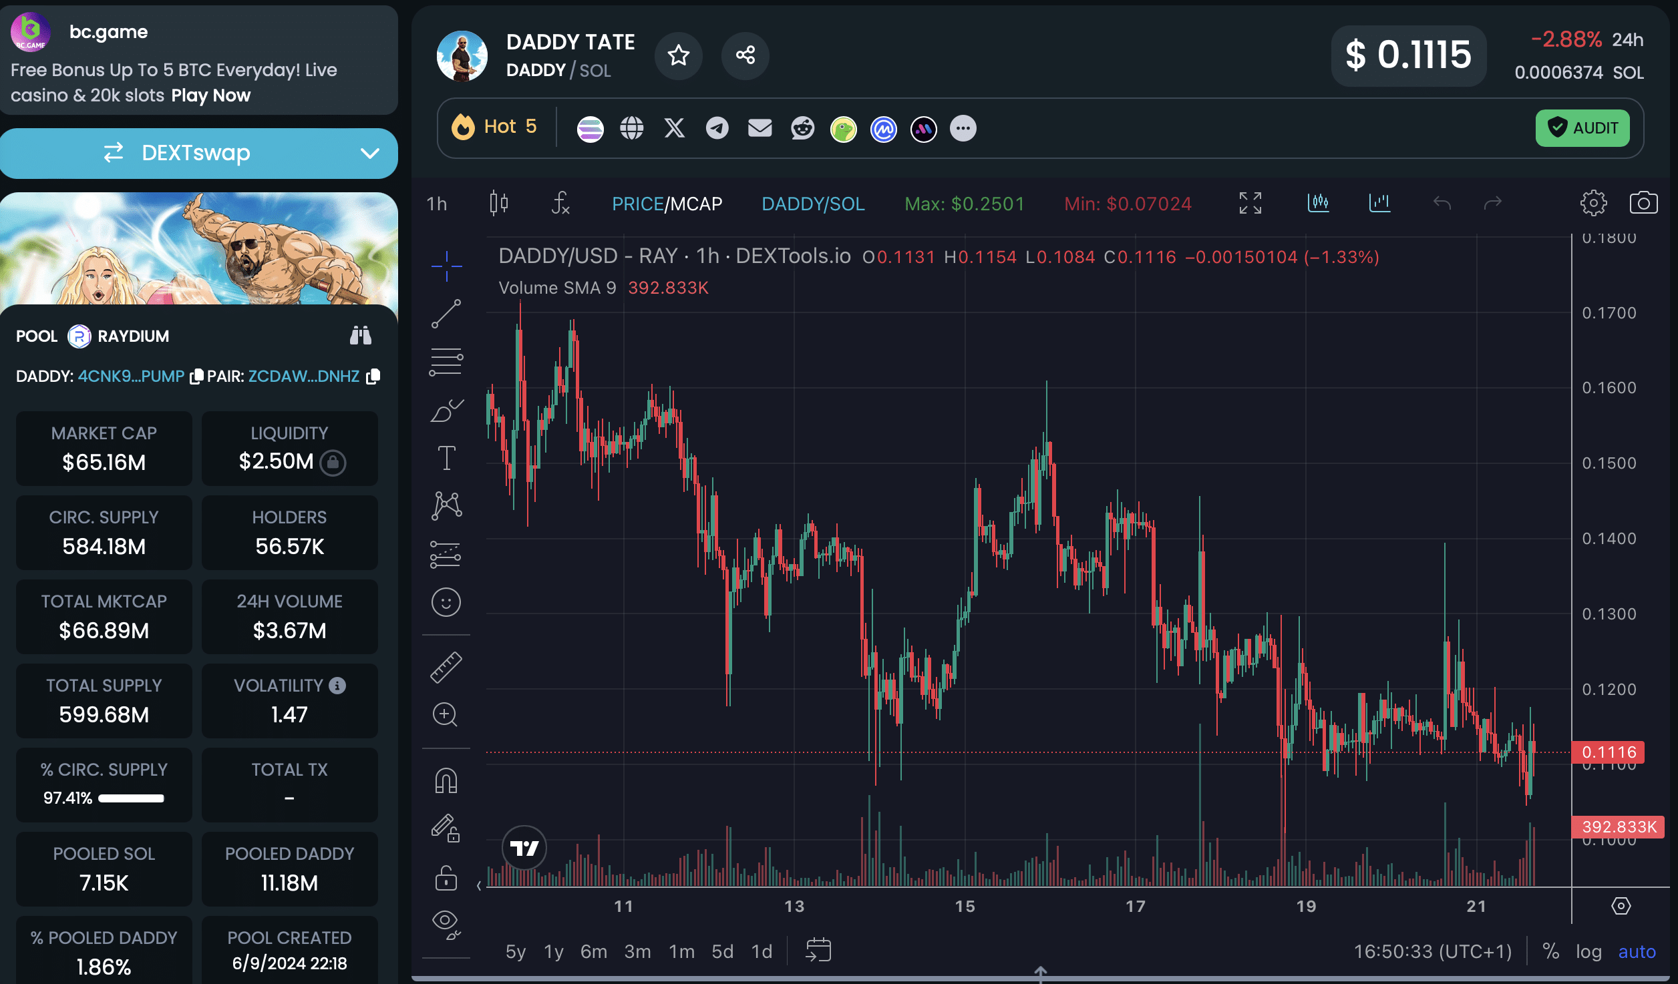Set chart range to 6m
The image size is (1678, 984).
pos(594,951)
